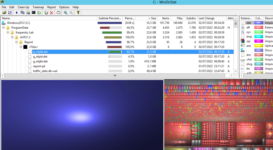Click the extension list scroll-left arrow
The height and width of the screenshot is (150, 273).
[242, 75]
